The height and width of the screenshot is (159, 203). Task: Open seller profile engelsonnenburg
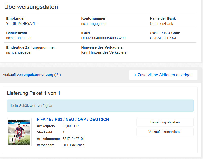pyautogui.click(x=38, y=75)
